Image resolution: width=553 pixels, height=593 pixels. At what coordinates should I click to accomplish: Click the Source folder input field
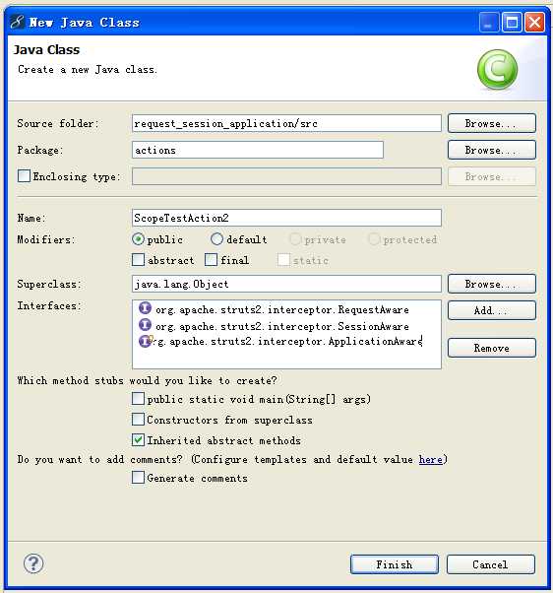286,123
